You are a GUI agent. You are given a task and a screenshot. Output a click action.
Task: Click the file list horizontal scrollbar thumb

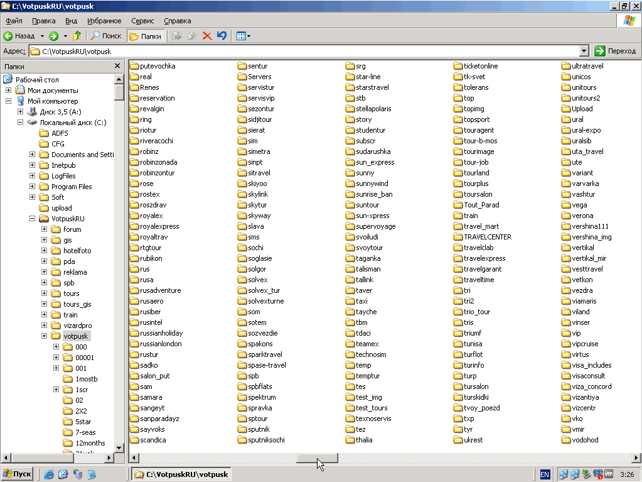click(318, 458)
